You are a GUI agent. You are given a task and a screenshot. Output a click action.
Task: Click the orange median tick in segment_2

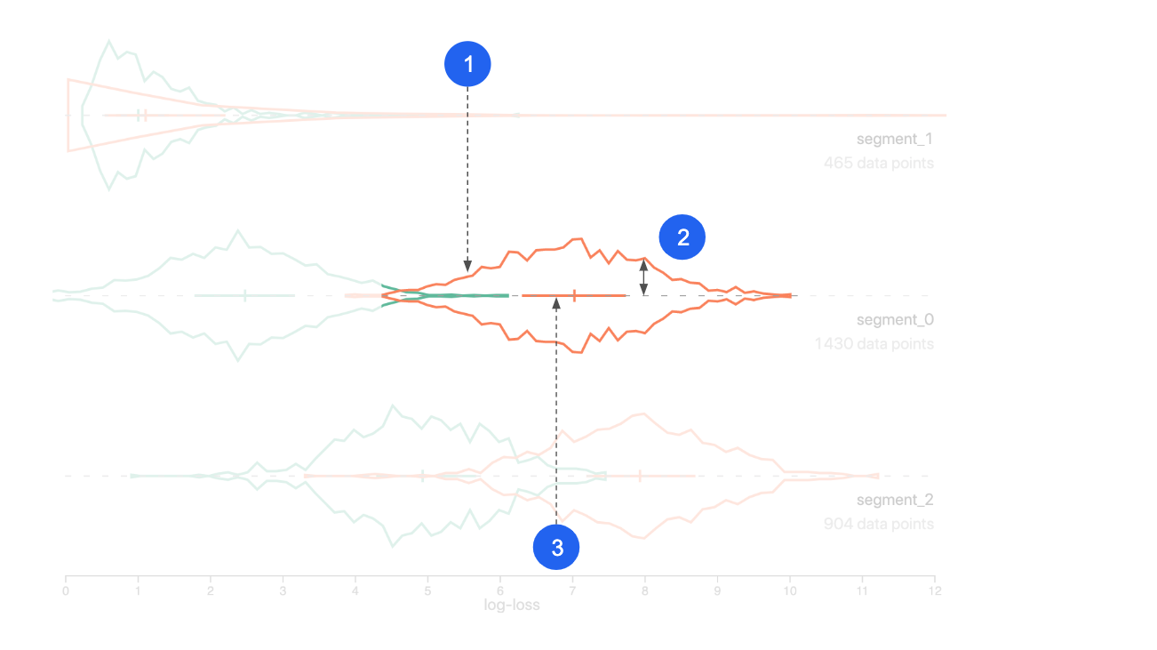click(x=640, y=476)
